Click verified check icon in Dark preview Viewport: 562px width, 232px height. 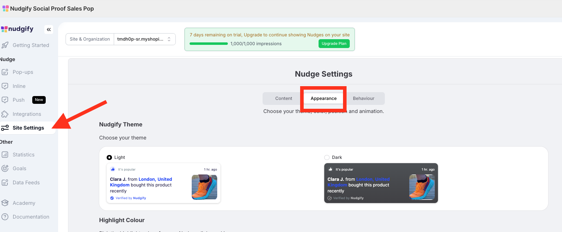(330, 198)
